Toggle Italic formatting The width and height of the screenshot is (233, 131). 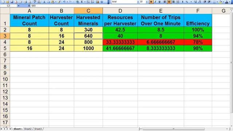click(155, 2)
